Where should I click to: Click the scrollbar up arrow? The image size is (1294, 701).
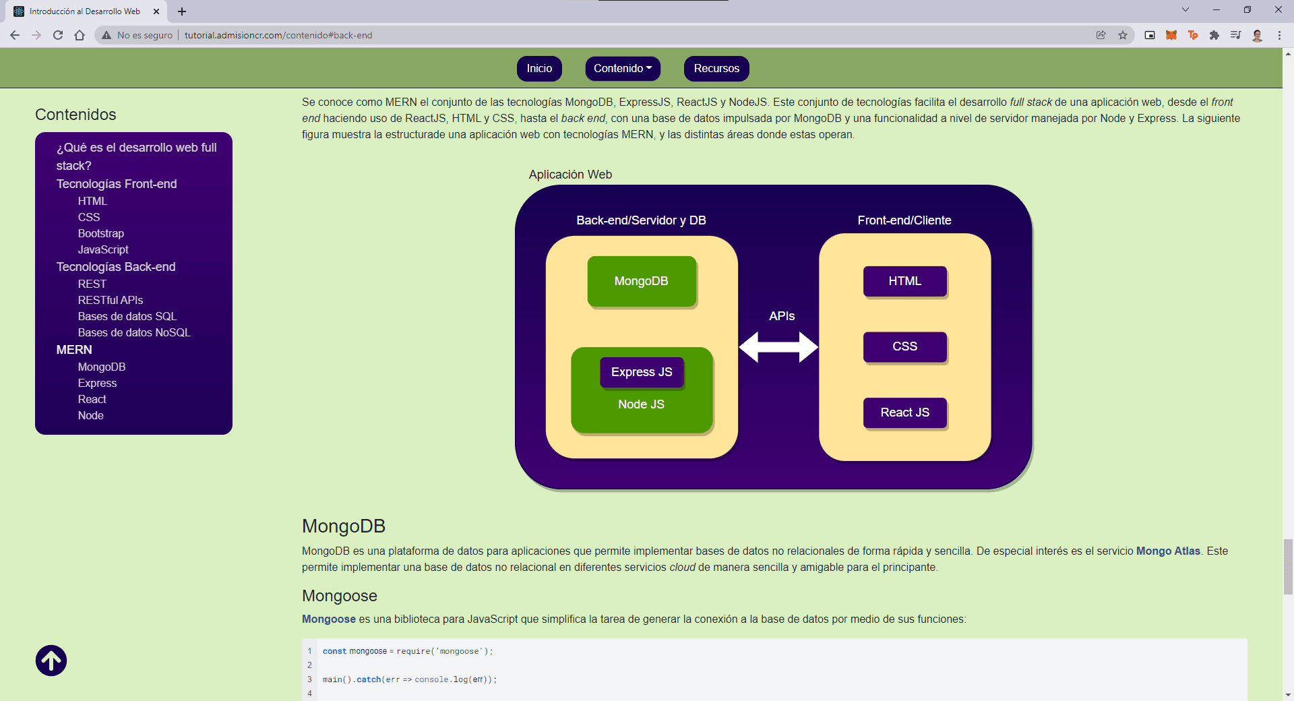[x=1288, y=54]
